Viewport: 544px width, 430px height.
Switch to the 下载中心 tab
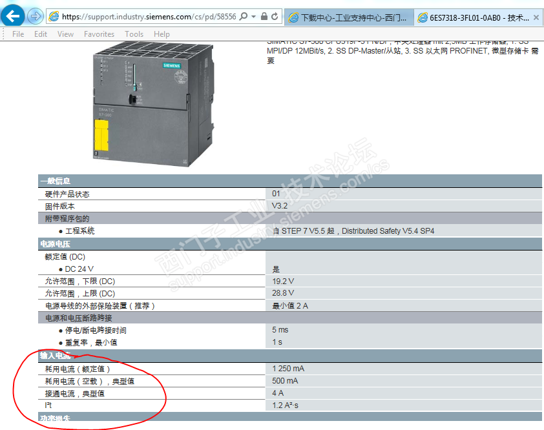tap(349, 17)
